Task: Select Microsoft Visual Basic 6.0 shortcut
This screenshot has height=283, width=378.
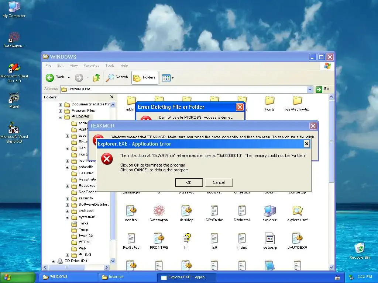Action: pos(14,133)
